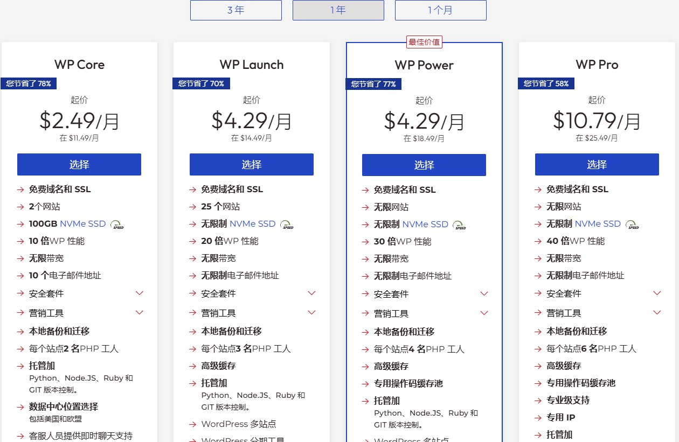Click the SPEED icon beside WP Launch NVMe SSD
The width and height of the screenshot is (679, 442).
286,224
